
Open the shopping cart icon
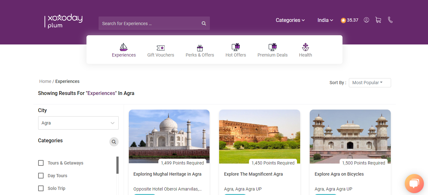pyautogui.click(x=378, y=20)
